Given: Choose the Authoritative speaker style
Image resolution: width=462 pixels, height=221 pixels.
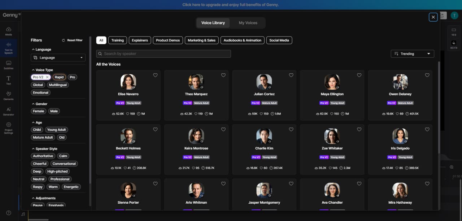Looking at the screenshot, I should coord(43,156).
